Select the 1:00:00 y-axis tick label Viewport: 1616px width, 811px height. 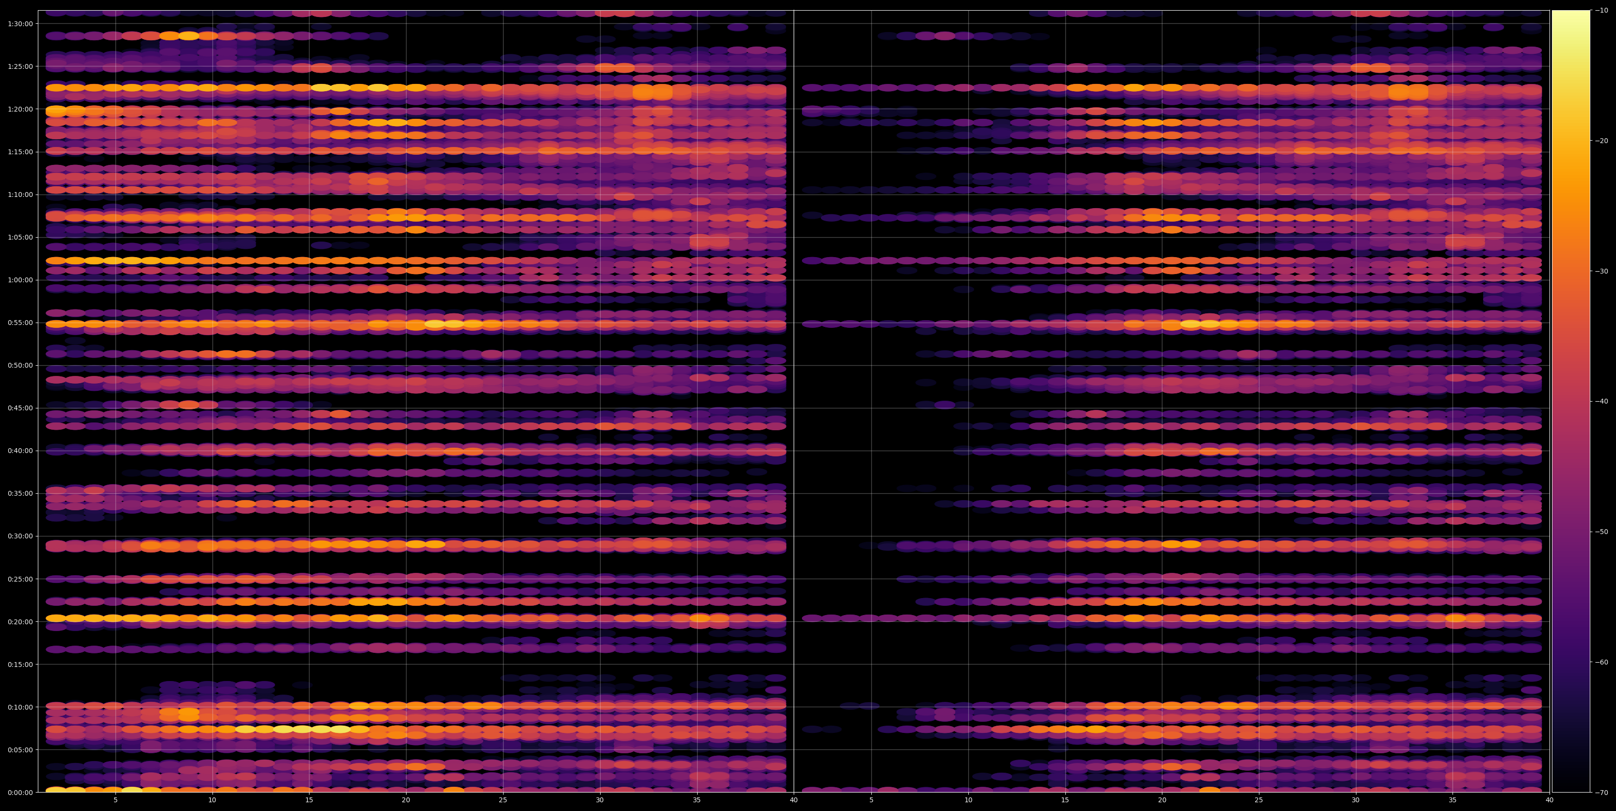tap(20, 280)
